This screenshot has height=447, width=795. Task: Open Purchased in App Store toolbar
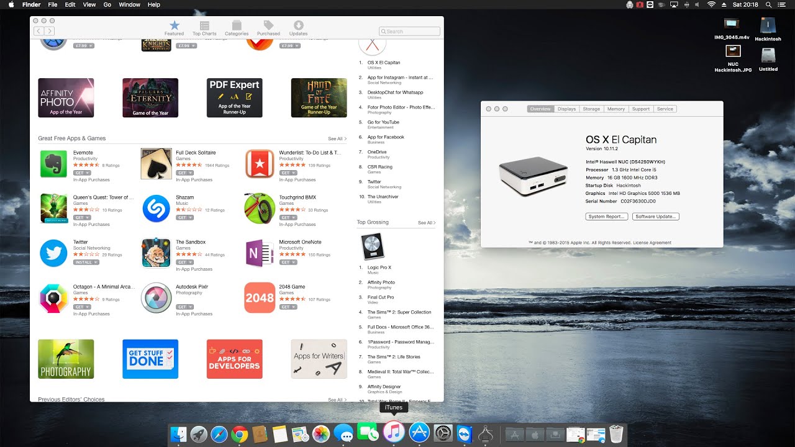tap(268, 27)
